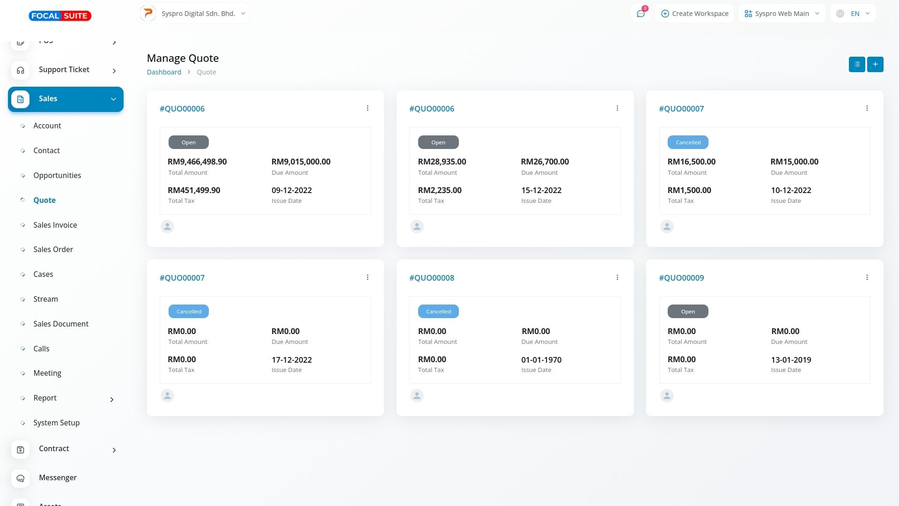This screenshot has width=899, height=506.
Task: Click the Messenger chat bubble icon
Action: pyautogui.click(x=20, y=478)
